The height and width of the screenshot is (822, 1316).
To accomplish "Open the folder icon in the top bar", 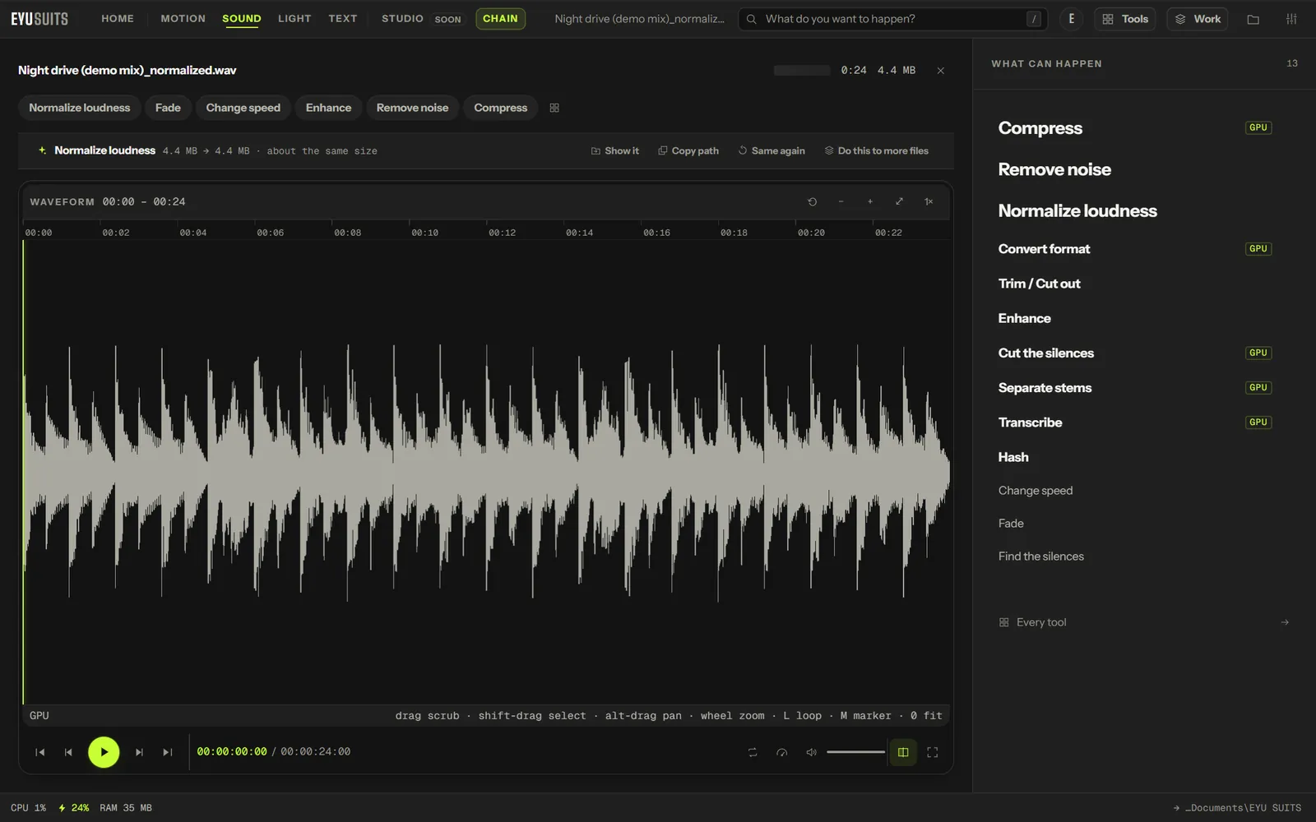I will point(1253,19).
